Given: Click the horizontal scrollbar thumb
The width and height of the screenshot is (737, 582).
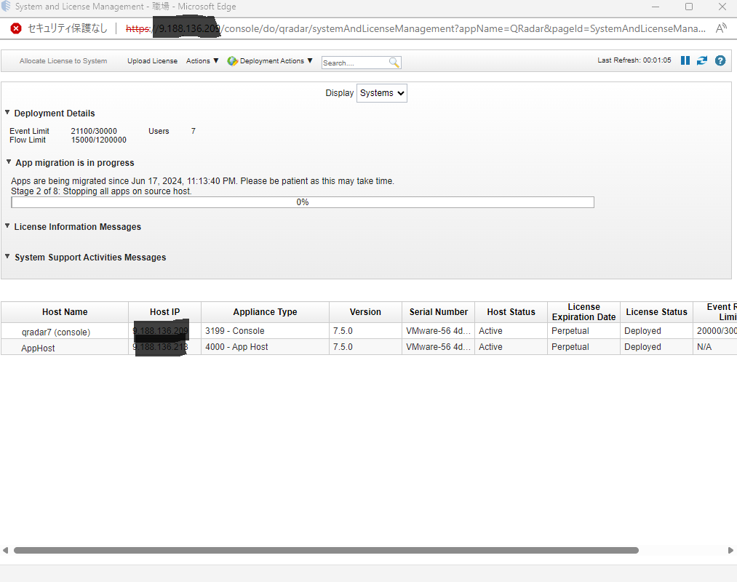Looking at the screenshot, I should (326, 550).
